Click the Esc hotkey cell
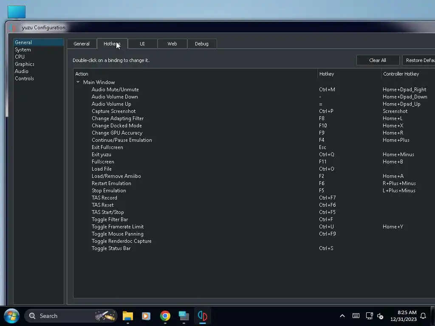The height and width of the screenshot is (326, 435). [x=322, y=147]
